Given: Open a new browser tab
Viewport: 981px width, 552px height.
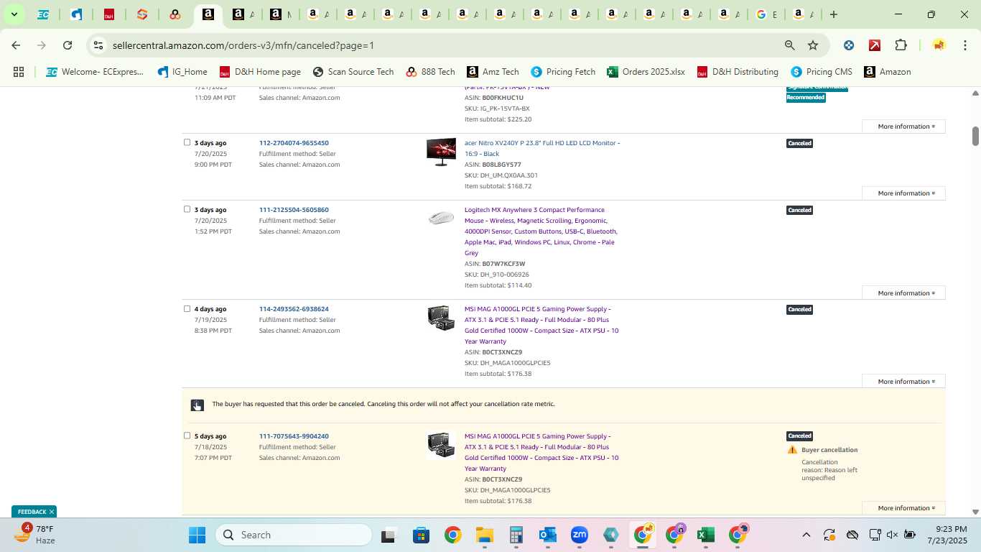Looking at the screenshot, I should pos(833,14).
